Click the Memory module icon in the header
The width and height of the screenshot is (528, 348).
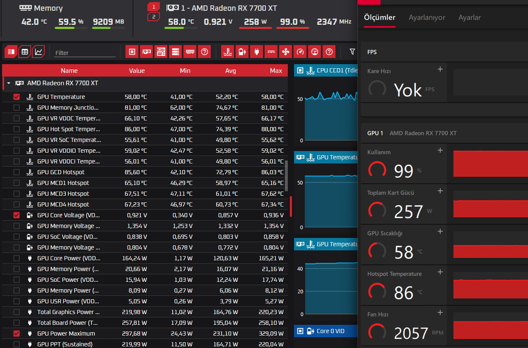[26, 8]
